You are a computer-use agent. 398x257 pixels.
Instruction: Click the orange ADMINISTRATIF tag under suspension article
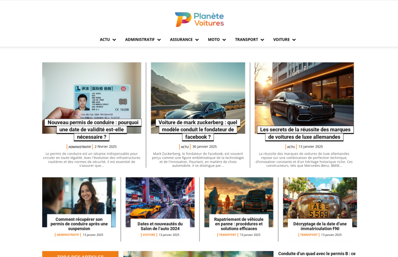pos(68,235)
